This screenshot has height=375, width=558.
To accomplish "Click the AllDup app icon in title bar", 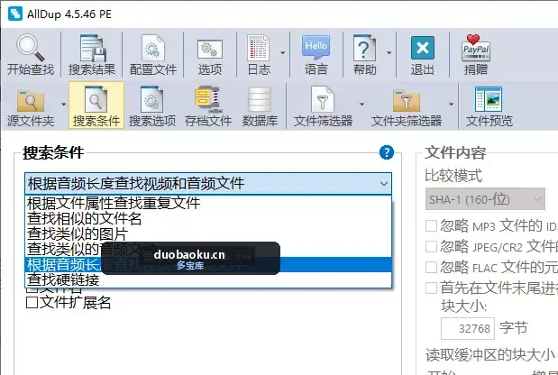I will click(x=15, y=14).
